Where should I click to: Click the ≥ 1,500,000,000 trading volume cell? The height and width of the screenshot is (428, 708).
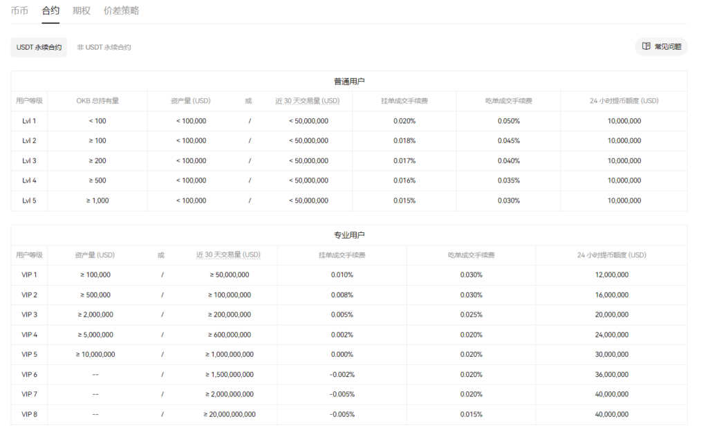coord(230,374)
